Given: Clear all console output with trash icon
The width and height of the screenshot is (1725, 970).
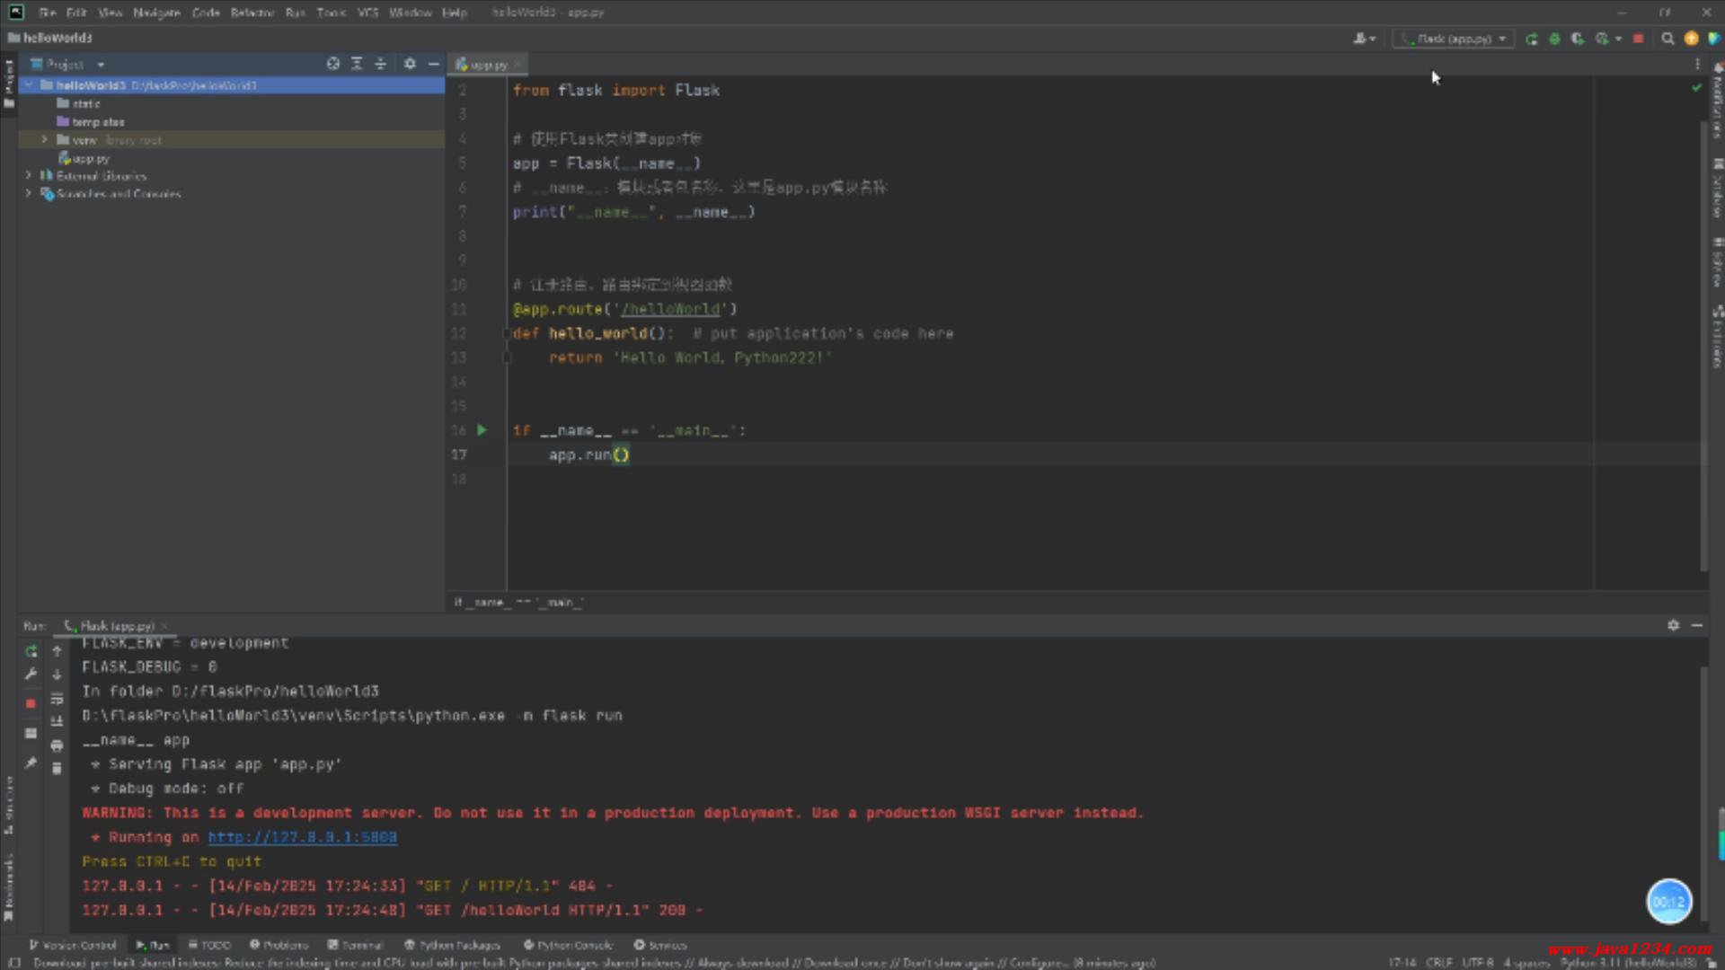Looking at the screenshot, I should 57,769.
